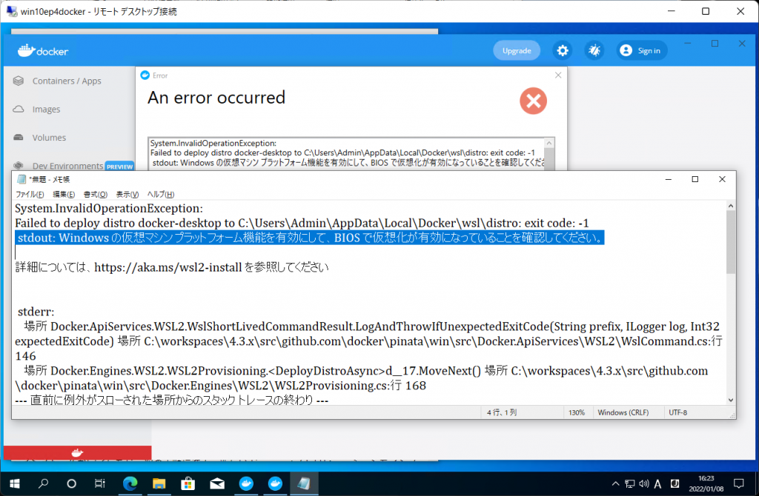759x496 pixels.
Task: Maximize the Notepad window
Action: pos(695,179)
